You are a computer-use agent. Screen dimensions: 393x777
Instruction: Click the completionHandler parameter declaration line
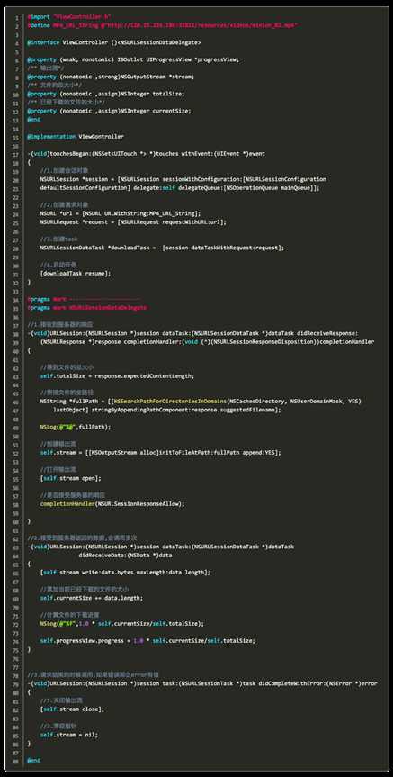pyautogui.click(x=208, y=342)
